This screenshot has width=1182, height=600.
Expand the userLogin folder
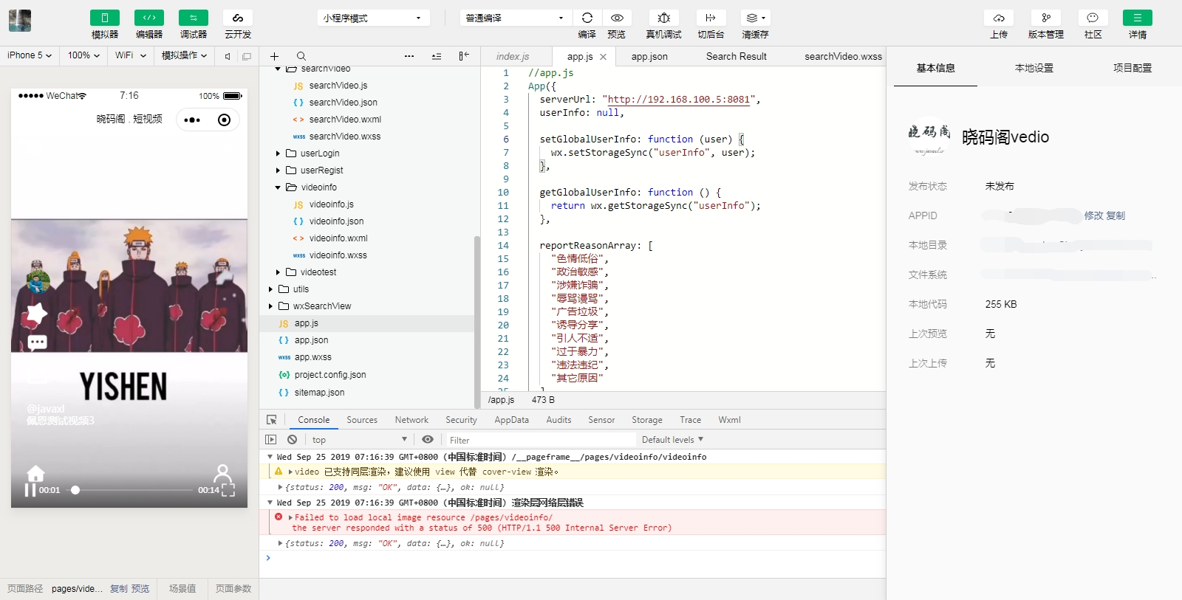click(278, 154)
